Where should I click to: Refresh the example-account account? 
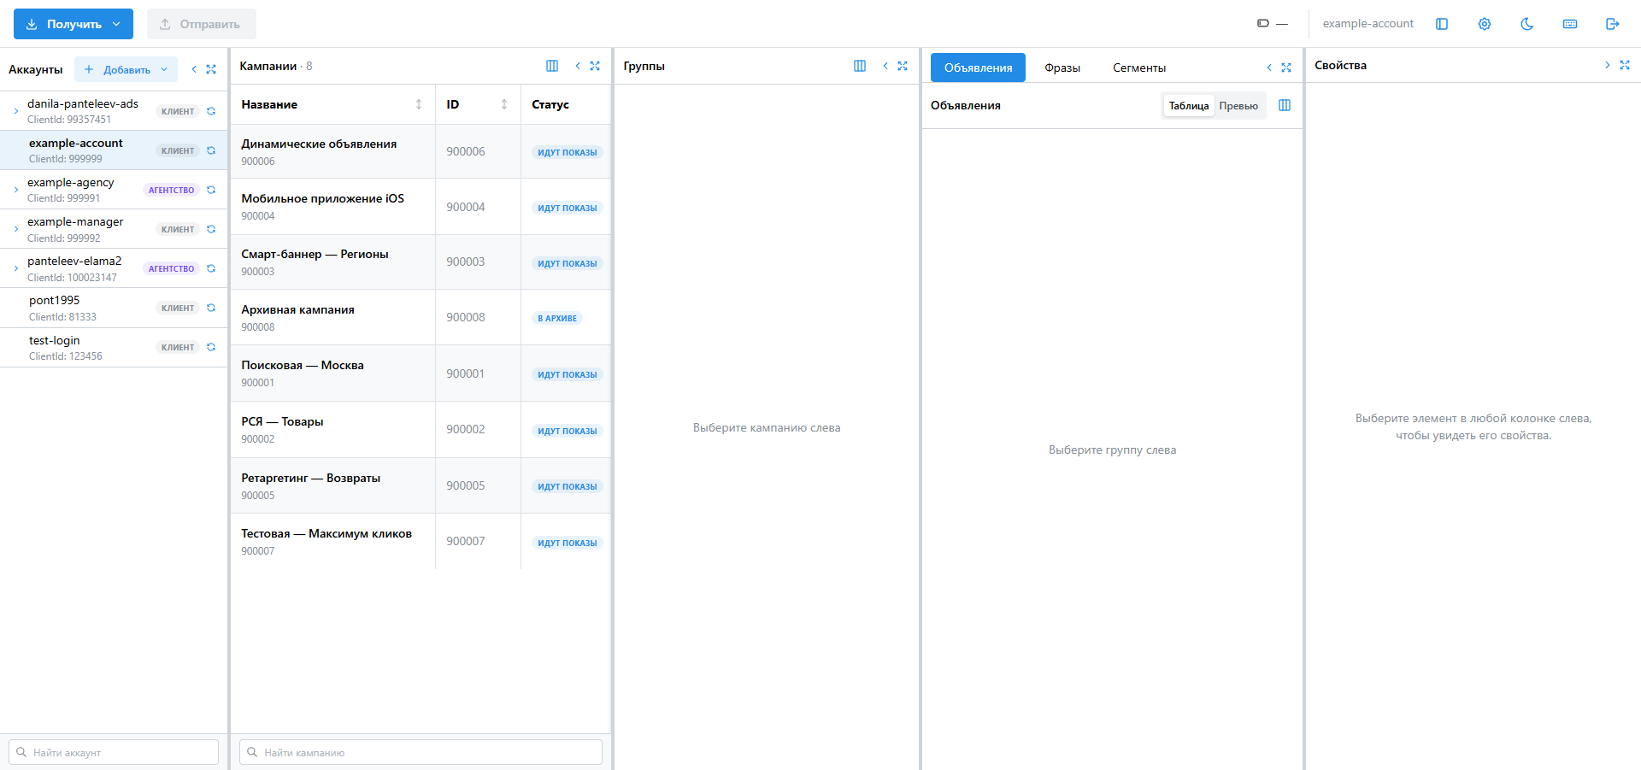[x=211, y=150]
